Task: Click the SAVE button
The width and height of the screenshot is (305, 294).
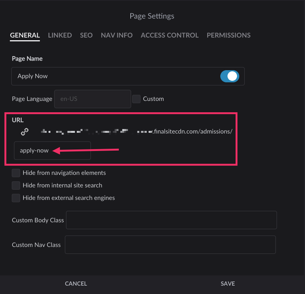Action: tap(228, 284)
